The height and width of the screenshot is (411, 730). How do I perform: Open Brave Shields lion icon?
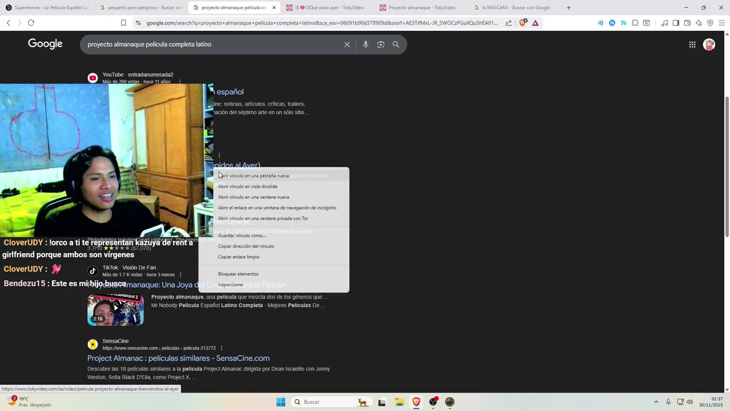(x=523, y=23)
